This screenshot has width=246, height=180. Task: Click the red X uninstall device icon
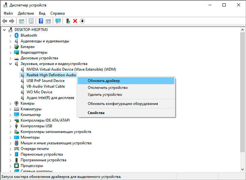[x=75, y=21]
